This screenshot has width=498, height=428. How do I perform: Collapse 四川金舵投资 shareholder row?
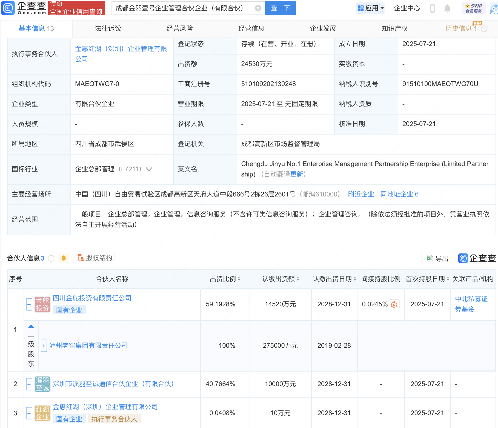tap(29, 304)
